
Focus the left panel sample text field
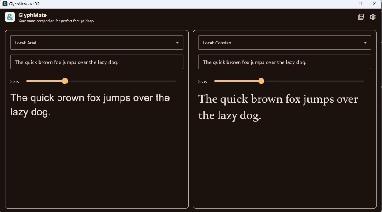coord(97,62)
